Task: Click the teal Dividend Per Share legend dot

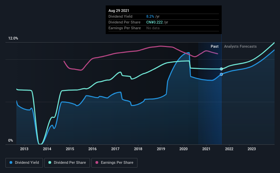Action: pos(50,162)
